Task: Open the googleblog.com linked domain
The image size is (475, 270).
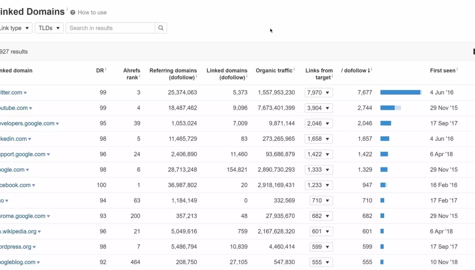Action: [x=18, y=262]
